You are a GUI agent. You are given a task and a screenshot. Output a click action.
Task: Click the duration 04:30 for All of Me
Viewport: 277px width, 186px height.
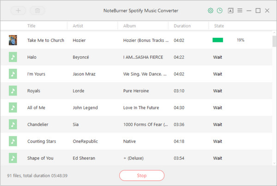click(x=179, y=108)
